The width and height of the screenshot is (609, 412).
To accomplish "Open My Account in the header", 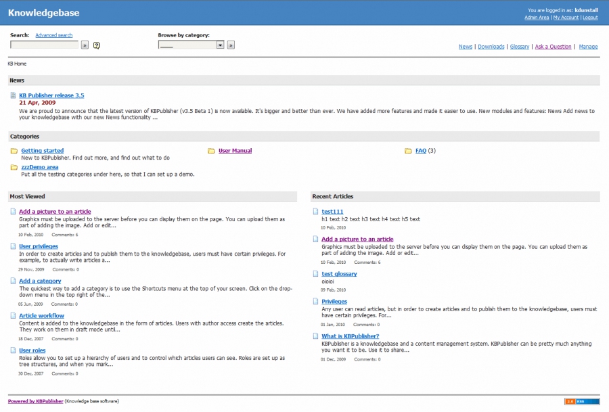I will click(566, 18).
